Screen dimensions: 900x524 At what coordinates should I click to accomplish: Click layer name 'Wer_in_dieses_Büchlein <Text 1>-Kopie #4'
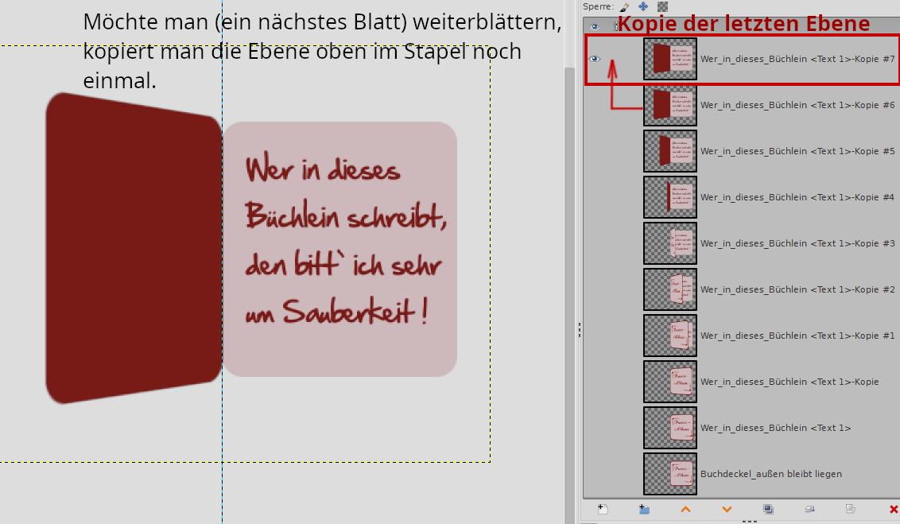(797, 197)
